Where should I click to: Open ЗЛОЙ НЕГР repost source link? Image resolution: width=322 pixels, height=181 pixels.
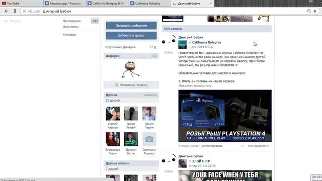[x=201, y=161]
